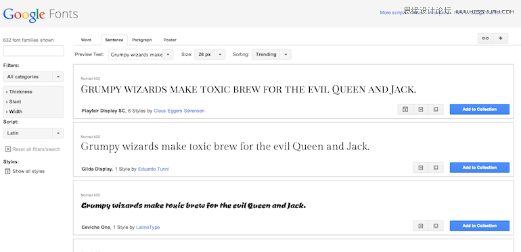Click the link icon button at top right

coord(485,39)
